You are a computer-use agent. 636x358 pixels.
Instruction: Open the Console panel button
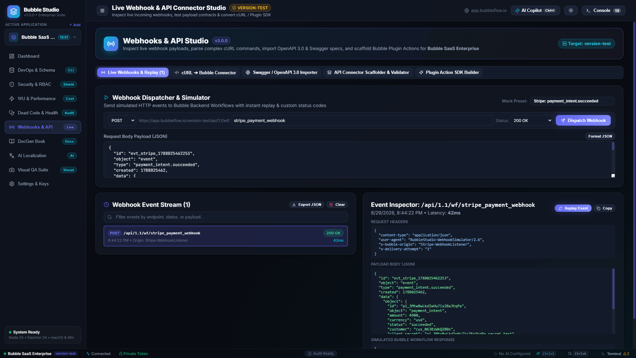[x=604, y=11]
